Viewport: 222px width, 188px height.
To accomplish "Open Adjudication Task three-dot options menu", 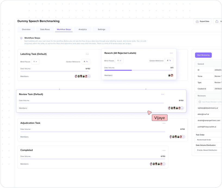I will [164, 123].
